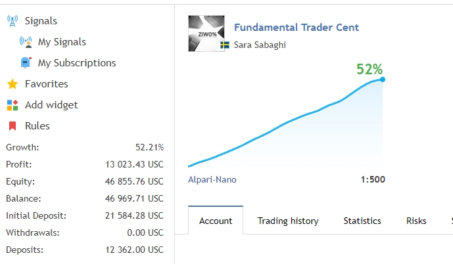Open My Subscriptions
The height and width of the screenshot is (264, 453).
[77, 63]
